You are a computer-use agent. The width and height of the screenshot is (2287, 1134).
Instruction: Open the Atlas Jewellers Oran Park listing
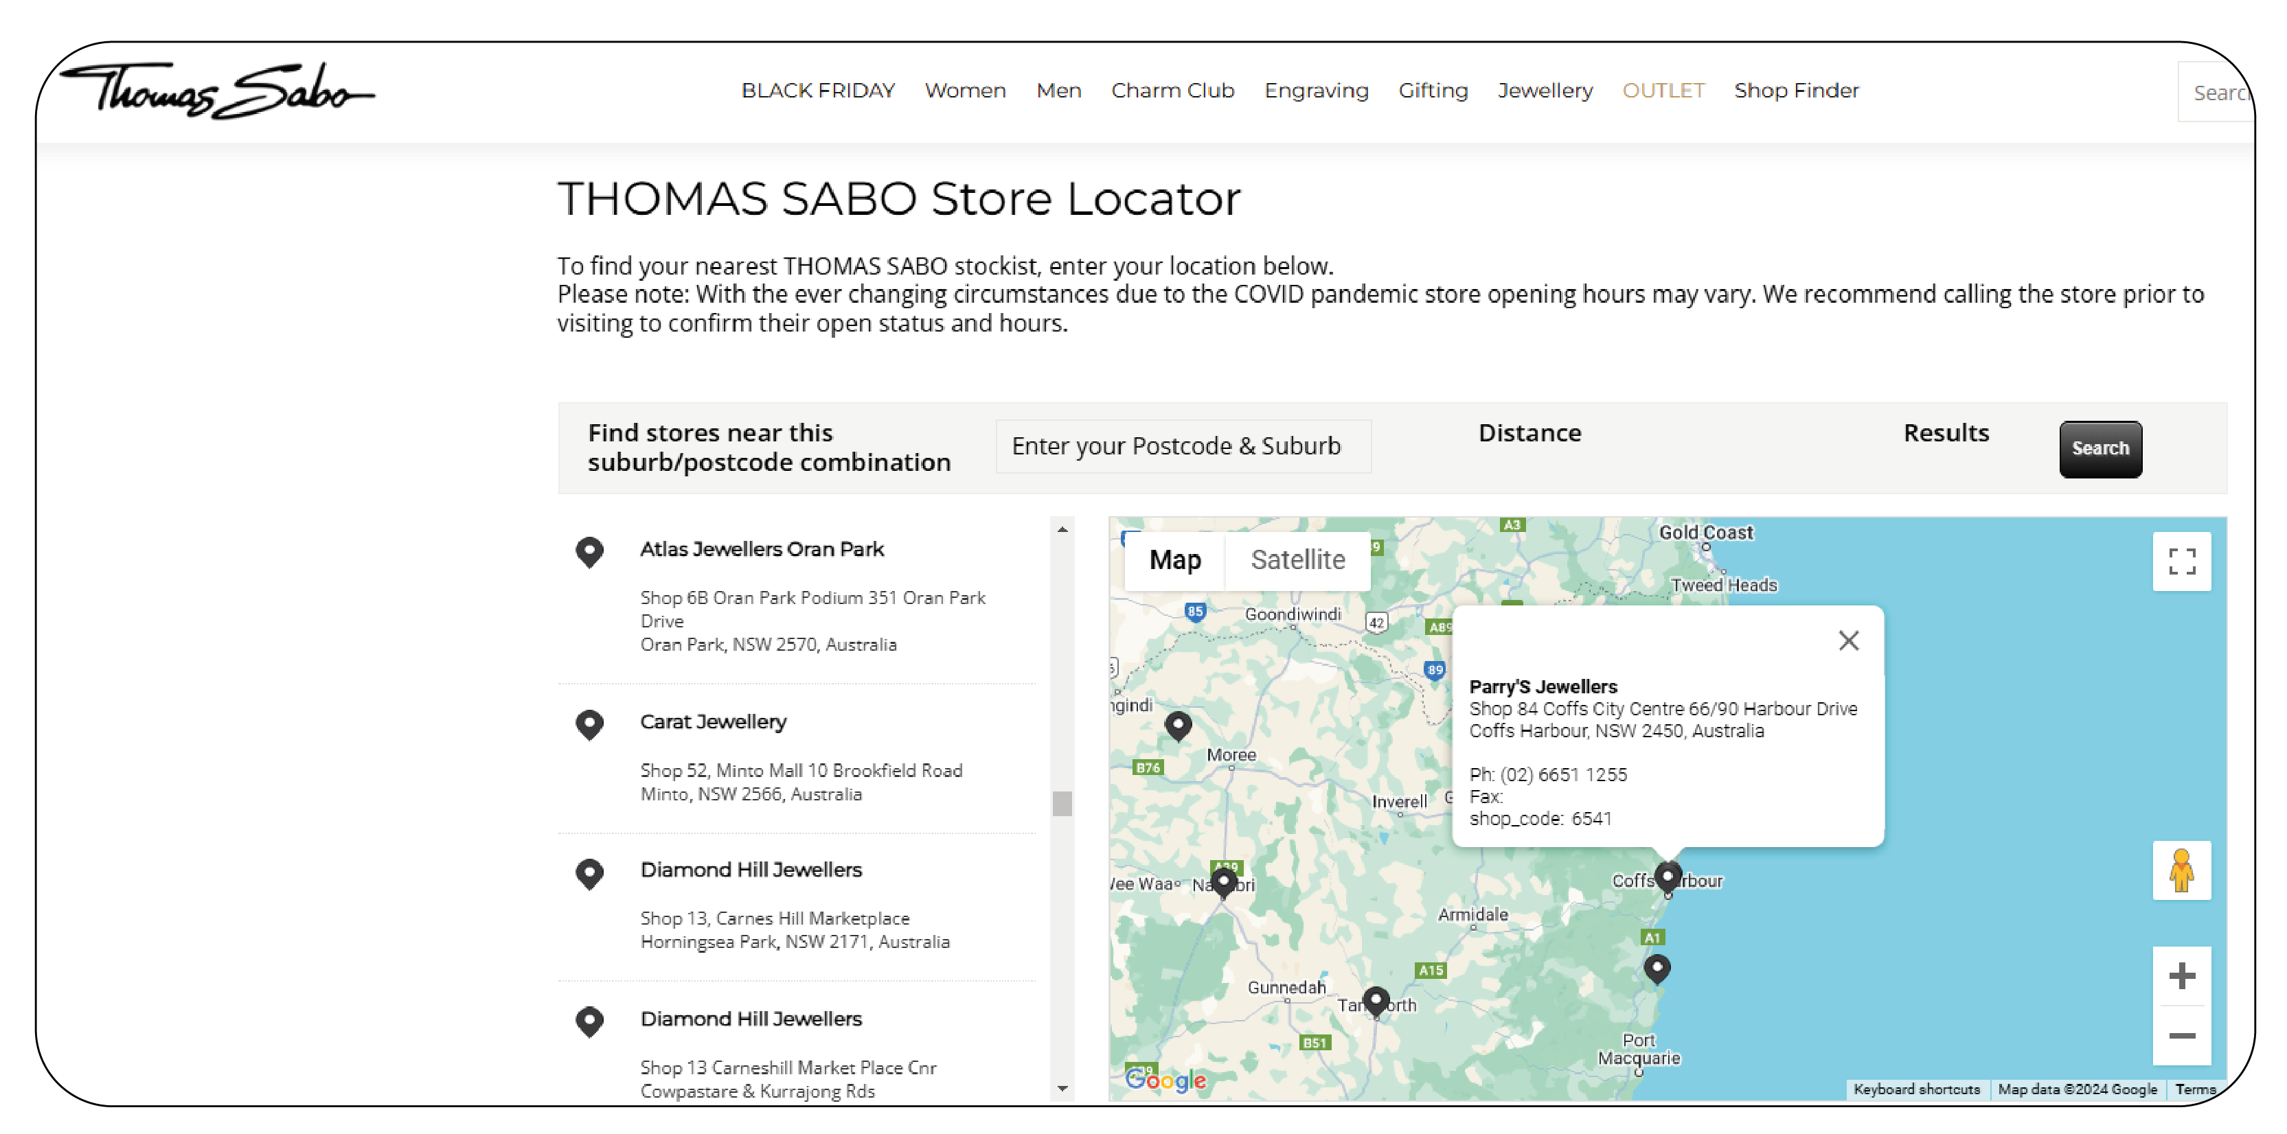coord(762,549)
